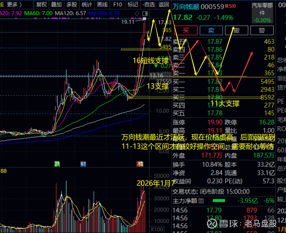Click the MA180: 6.19 indicator label
This screenshot has height=233, width=286.
104,13
